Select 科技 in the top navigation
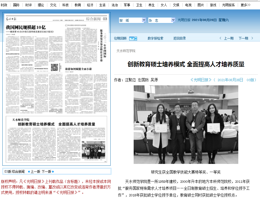This screenshot has width=260, height=199. (65, 5)
